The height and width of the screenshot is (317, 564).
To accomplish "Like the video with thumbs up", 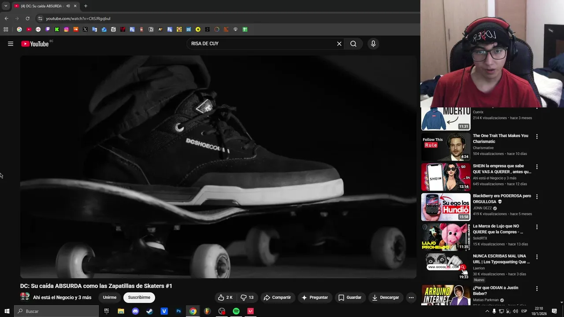I will coord(225,298).
